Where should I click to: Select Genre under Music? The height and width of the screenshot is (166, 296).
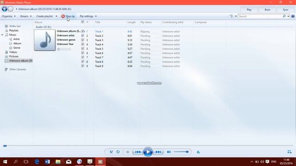click(x=17, y=48)
